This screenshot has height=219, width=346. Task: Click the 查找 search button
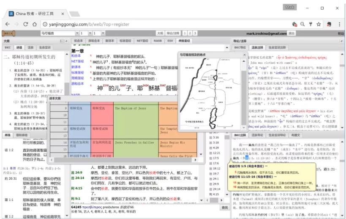(224, 207)
